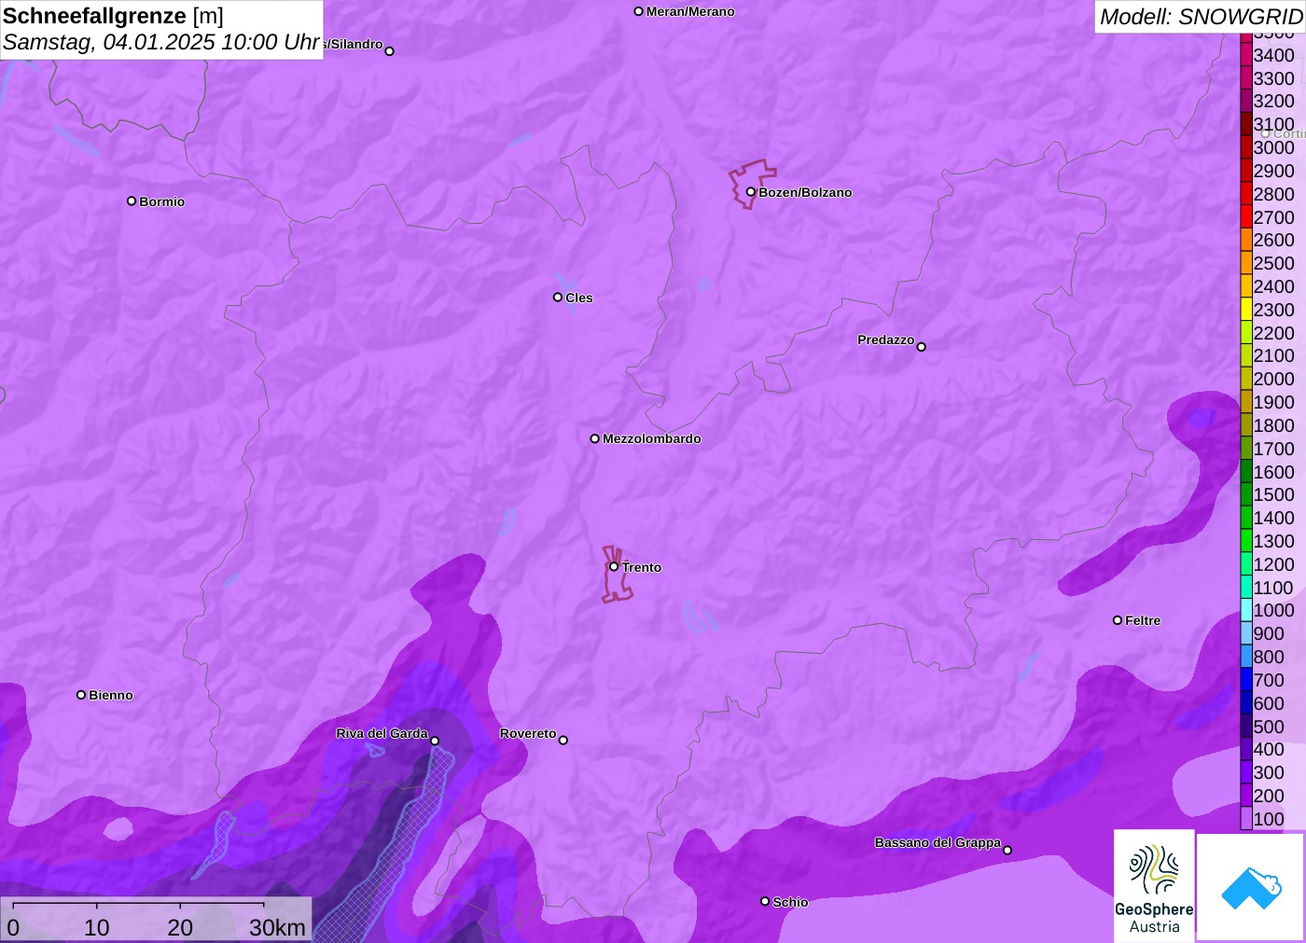Select the Schio marker dot
The width and height of the screenshot is (1306, 943).
tap(765, 901)
